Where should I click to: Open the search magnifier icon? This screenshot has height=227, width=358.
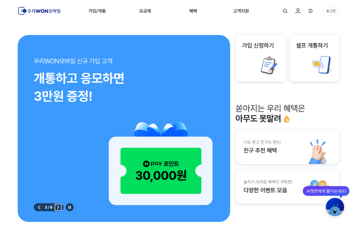tap(285, 11)
